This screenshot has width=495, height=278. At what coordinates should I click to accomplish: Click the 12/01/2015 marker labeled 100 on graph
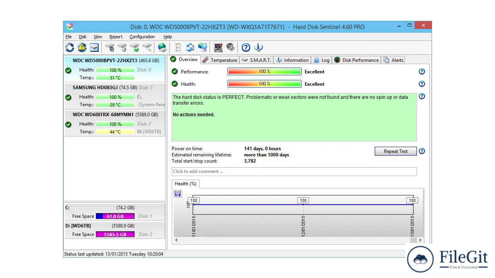click(x=303, y=200)
